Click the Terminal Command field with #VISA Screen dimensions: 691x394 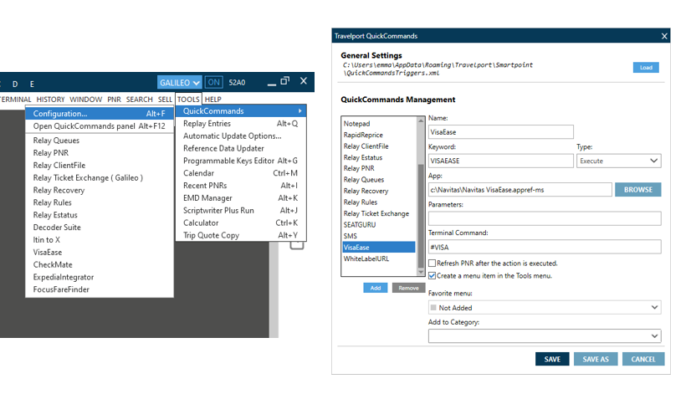545,247
